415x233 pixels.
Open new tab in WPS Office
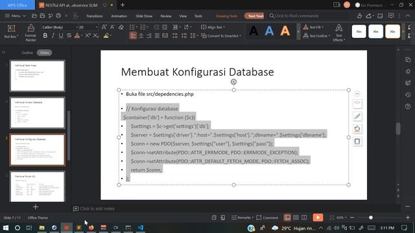tap(123, 5)
